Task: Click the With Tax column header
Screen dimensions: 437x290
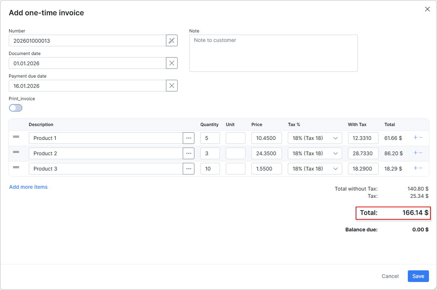Action: 357,124
